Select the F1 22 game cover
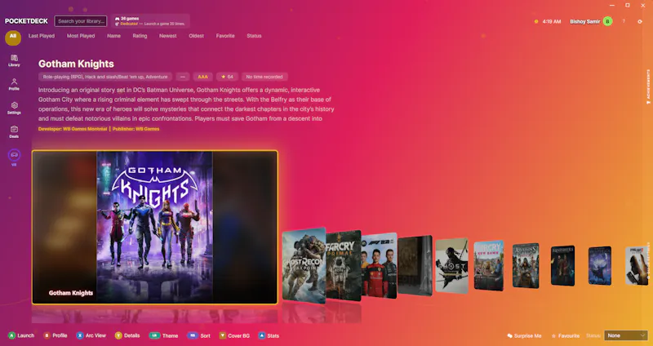This screenshot has height=346, width=653. click(x=379, y=265)
